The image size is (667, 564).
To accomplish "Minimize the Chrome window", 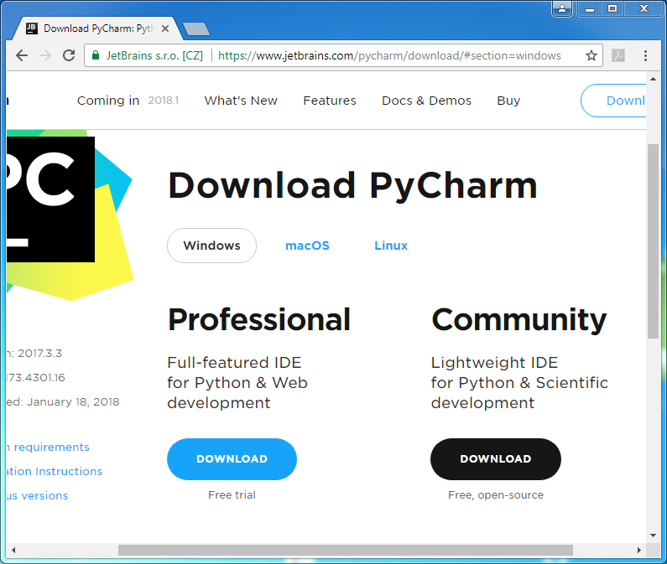I will [x=590, y=8].
